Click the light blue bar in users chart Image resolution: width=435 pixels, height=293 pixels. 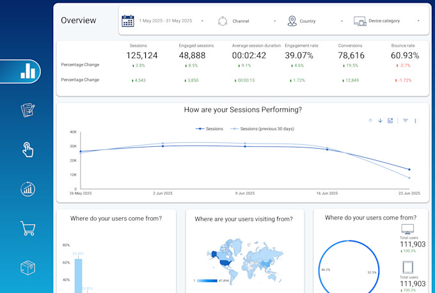click(x=78, y=276)
